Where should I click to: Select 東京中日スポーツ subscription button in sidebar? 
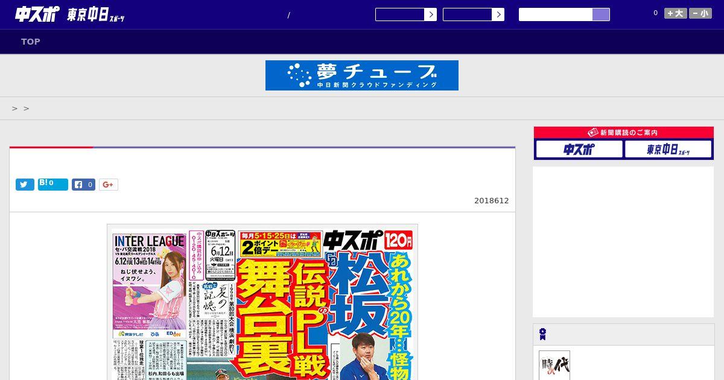[668, 149]
